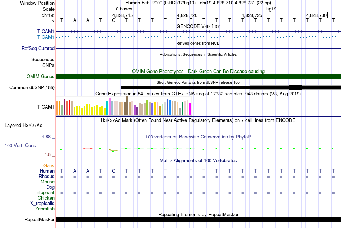Click the hg19 label beside scale bar

click(271, 9)
